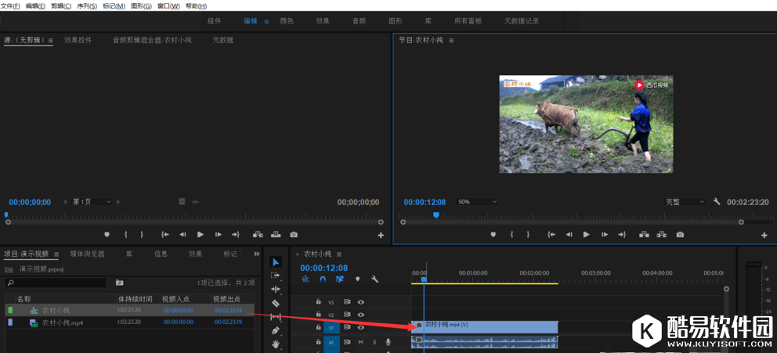The height and width of the screenshot is (353, 777).
Task: Click the Program monitor playhead scrubber
Action: [436, 215]
